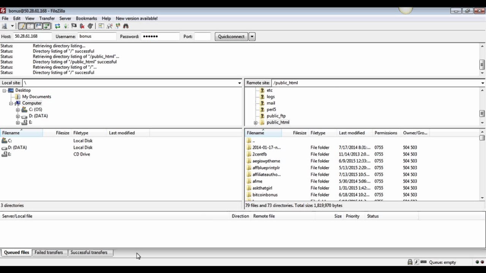Select the aegiswptheme remote folder
This screenshot has width=486, height=273.
[x=266, y=161]
